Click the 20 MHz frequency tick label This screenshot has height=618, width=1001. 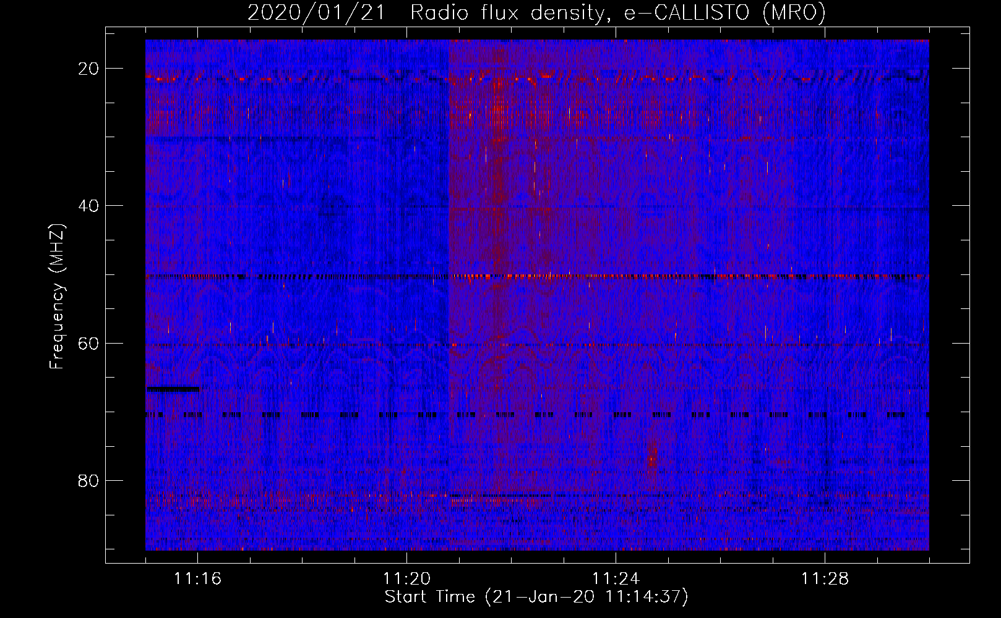click(x=89, y=69)
